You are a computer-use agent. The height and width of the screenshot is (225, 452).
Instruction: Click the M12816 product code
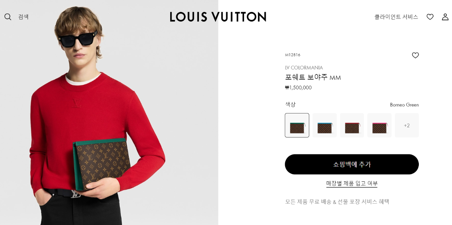(x=293, y=55)
